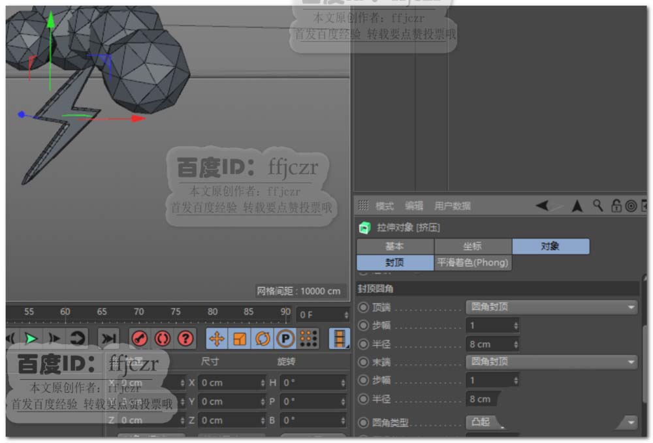
Task: Open the 末端 圆角封顶 dropdown
Action: pyautogui.click(x=552, y=362)
